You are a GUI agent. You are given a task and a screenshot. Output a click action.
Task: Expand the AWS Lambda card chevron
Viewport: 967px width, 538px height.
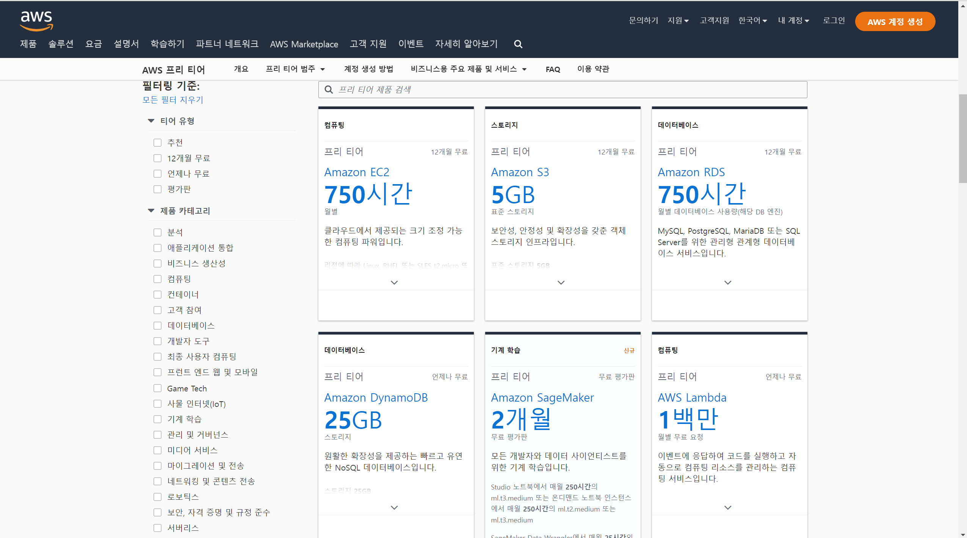pyautogui.click(x=727, y=508)
